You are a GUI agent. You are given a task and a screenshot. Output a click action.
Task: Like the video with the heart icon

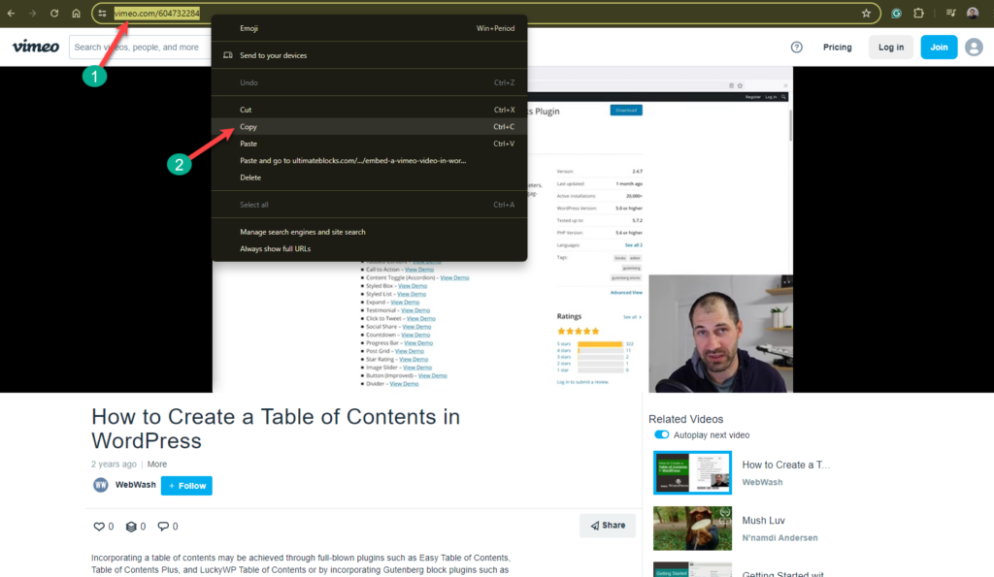99,527
